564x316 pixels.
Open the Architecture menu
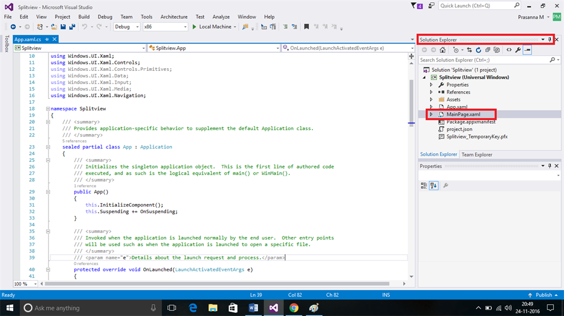pyautogui.click(x=173, y=17)
